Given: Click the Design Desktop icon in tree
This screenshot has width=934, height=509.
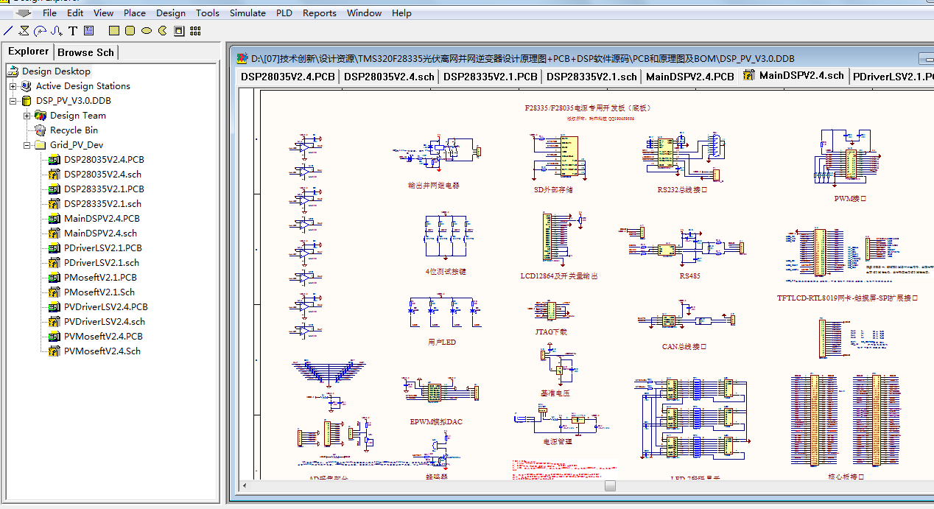Looking at the screenshot, I should coord(13,71).
